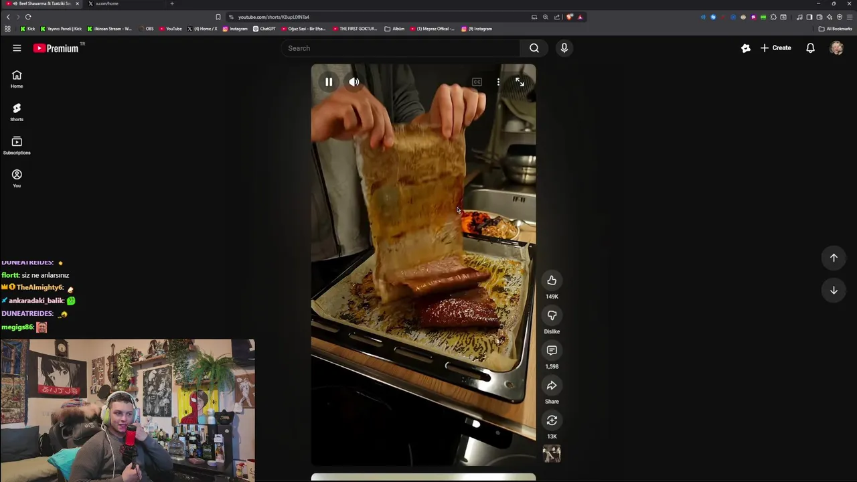Open Shorts in the sidebar
This screenshot has width=857, height=482.
(x=17, y=112)
